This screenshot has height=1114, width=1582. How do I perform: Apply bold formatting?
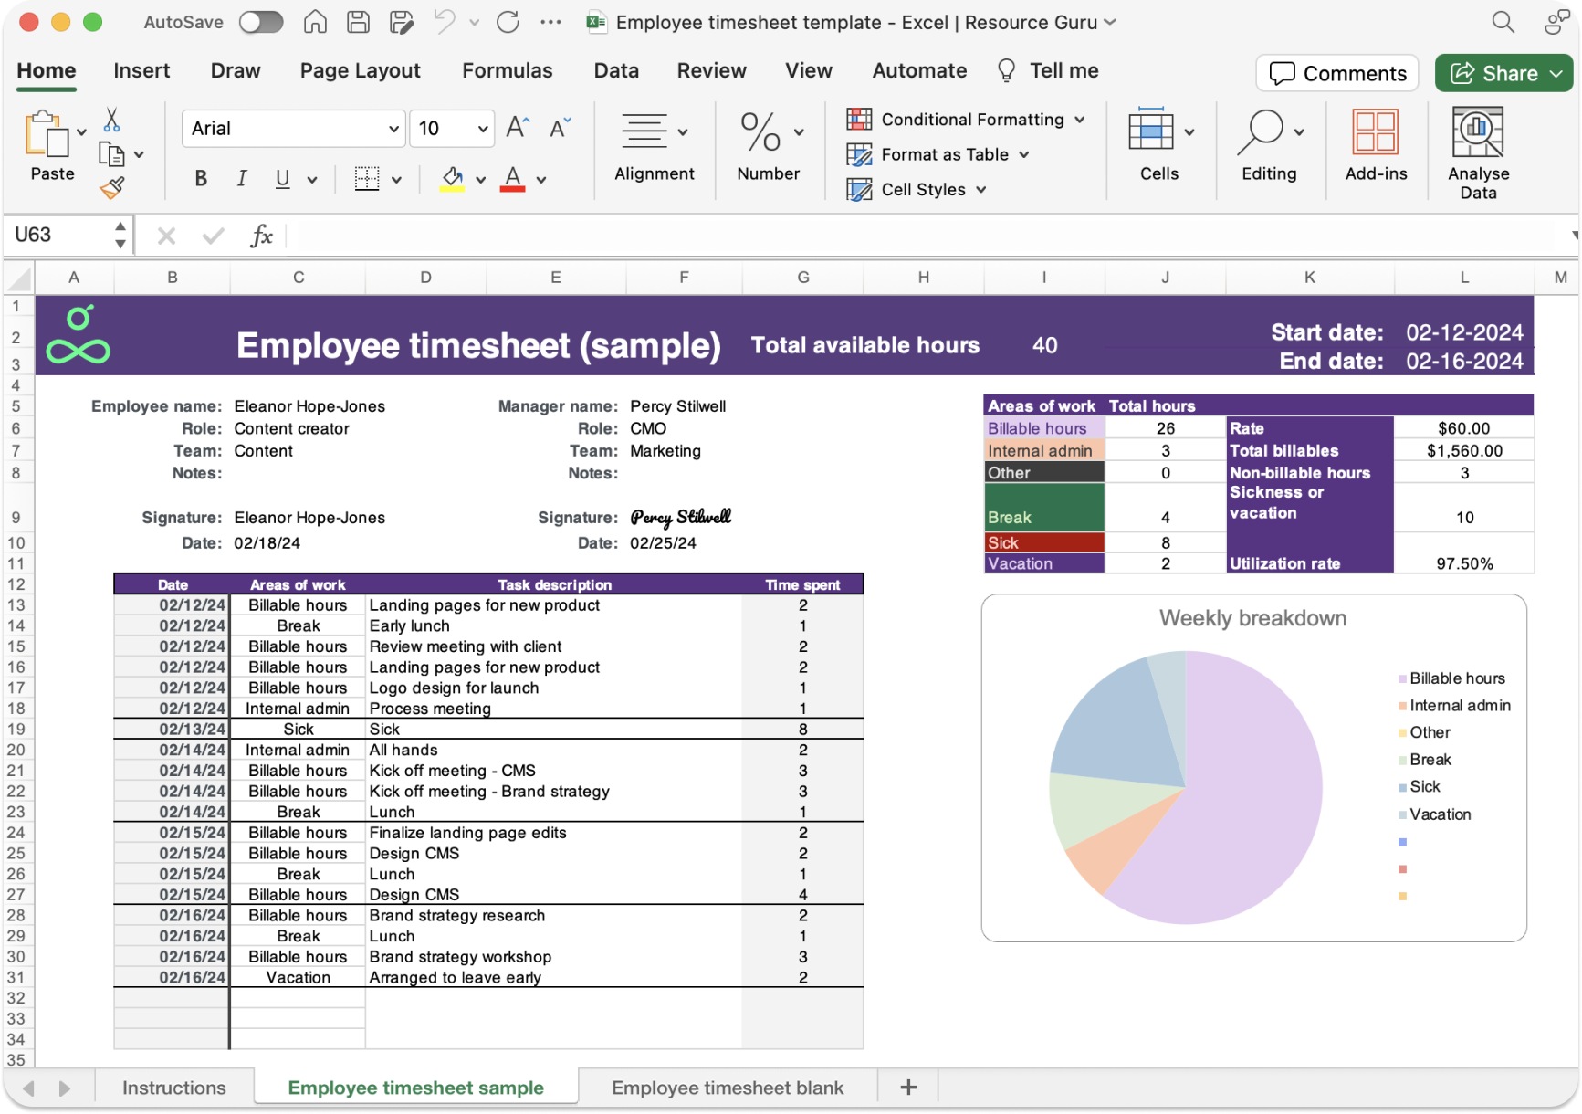[x=199, y=179]
